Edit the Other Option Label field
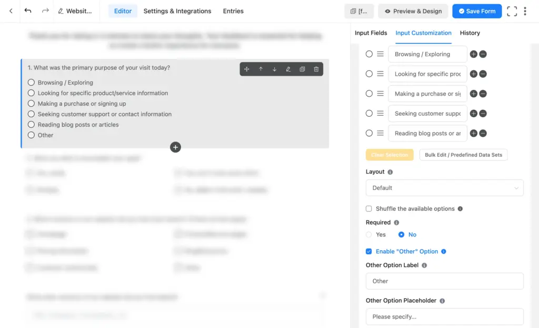This screenshot has height=328, width=539. (x=444, y=281)
